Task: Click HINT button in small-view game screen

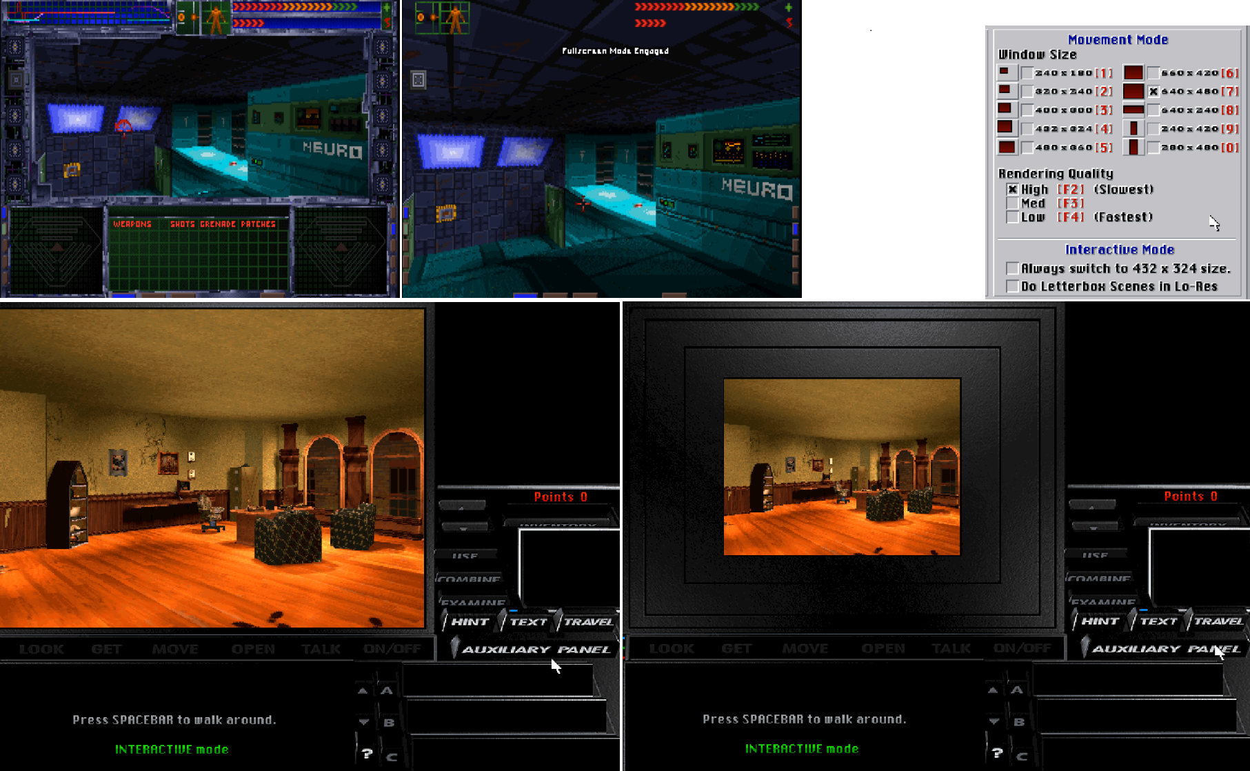Action: pyautogui.click(x=1100, y=621)
